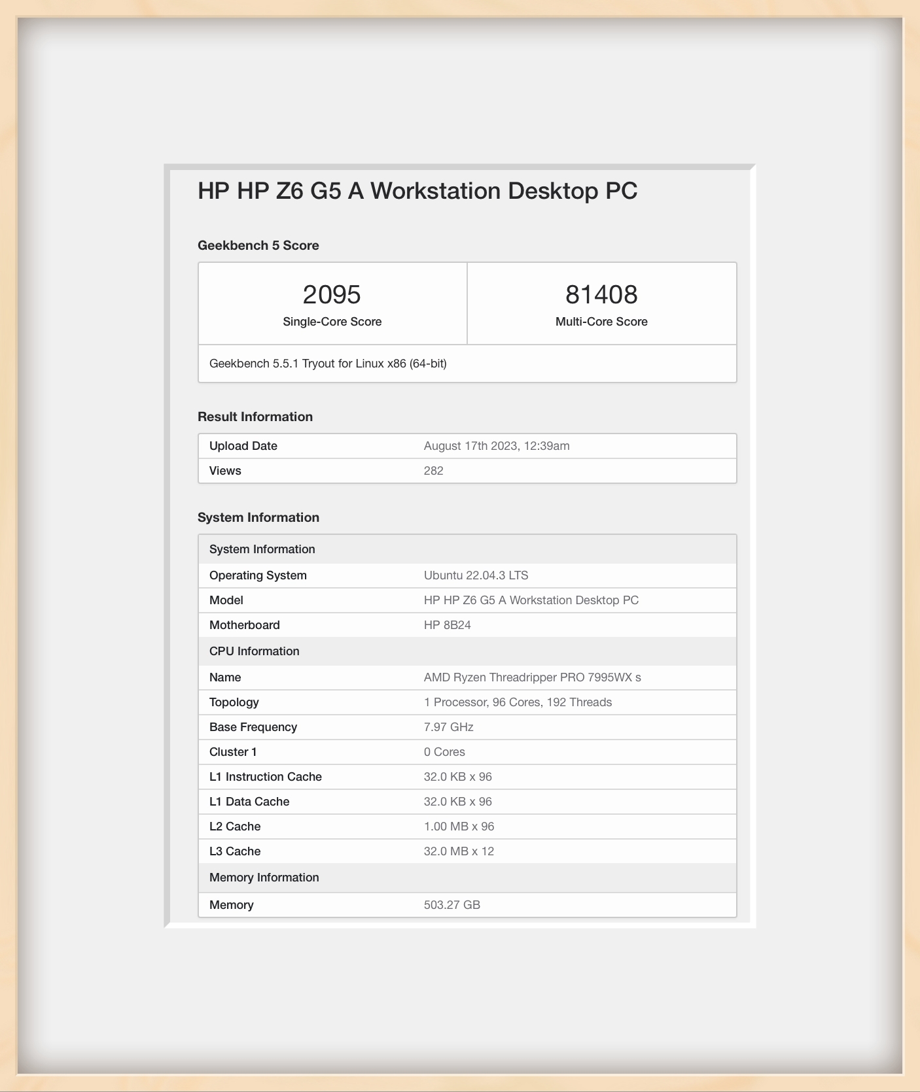Click the Single-Core Score label
This screenshot has height=1092, width=920.
click(x=332, y=322)
